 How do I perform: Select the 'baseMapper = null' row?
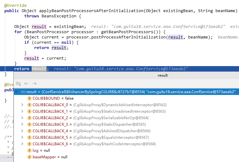[127, 157]
